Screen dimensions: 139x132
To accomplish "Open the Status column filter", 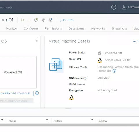I will click(47, 120).
